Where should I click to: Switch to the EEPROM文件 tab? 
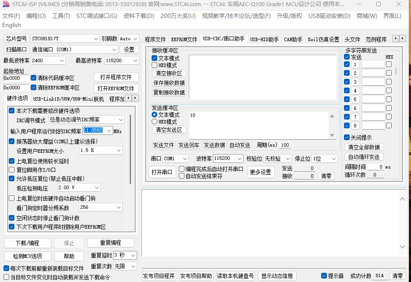click(184, 39)
